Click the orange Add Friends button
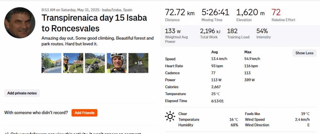The image size is (320, 134). 84,113
